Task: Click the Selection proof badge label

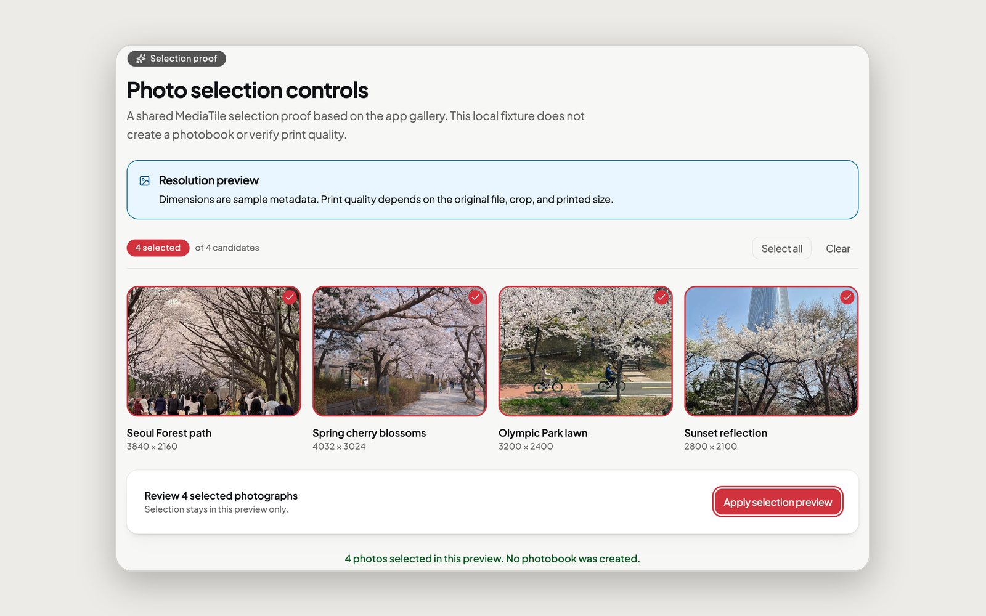Action: point(184,59)
